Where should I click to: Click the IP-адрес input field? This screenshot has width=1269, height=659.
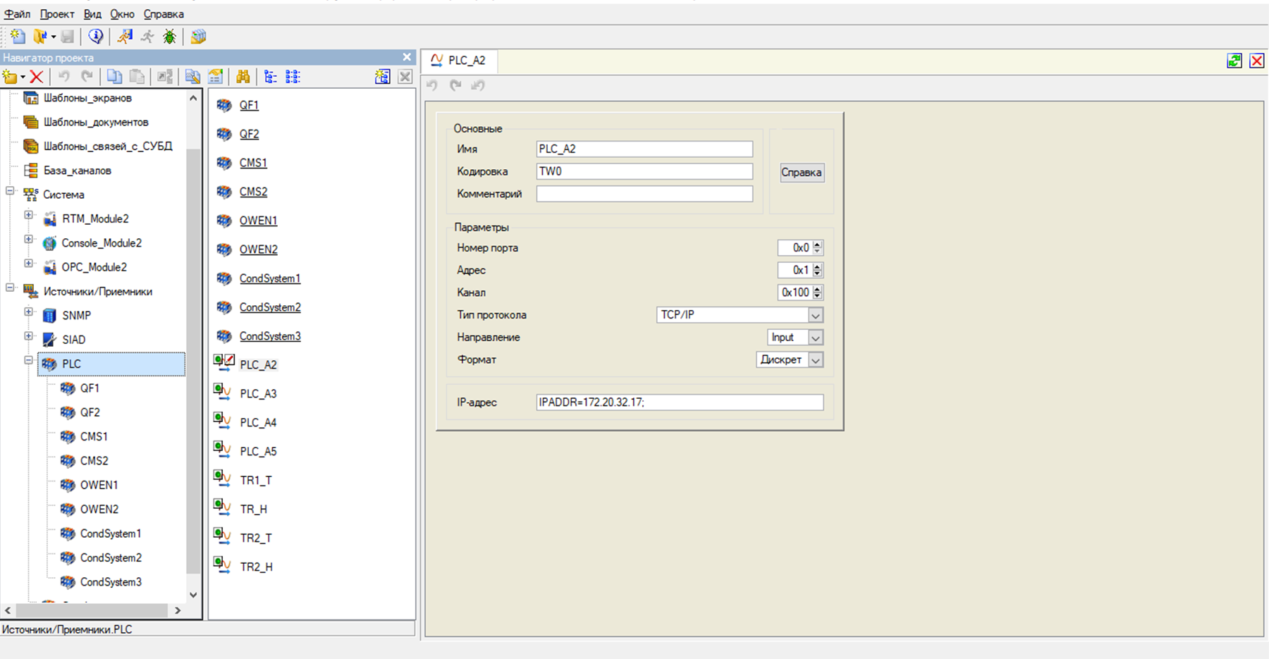[680, 402]
